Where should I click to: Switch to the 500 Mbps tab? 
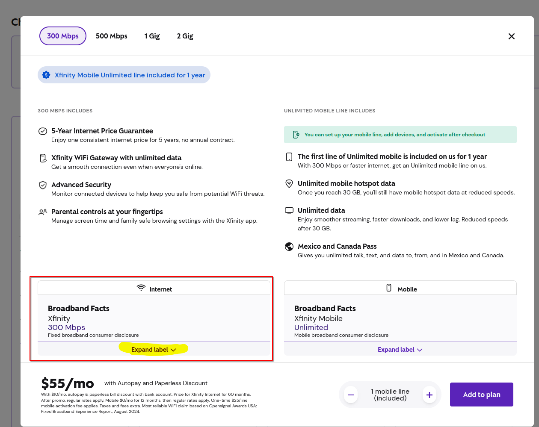[112, 36]
